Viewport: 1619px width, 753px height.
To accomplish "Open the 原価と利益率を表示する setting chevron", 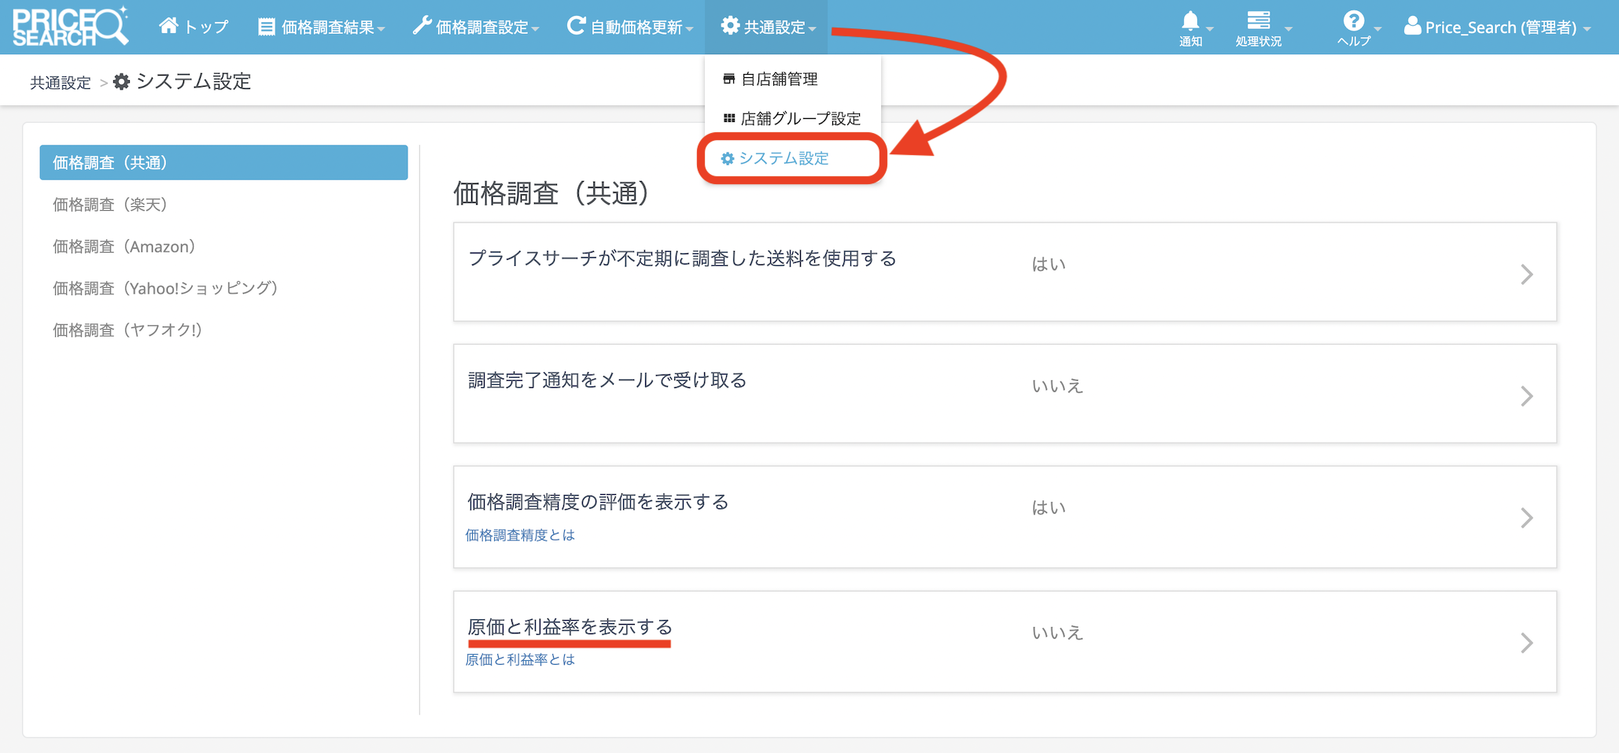I will (1526, 643).
